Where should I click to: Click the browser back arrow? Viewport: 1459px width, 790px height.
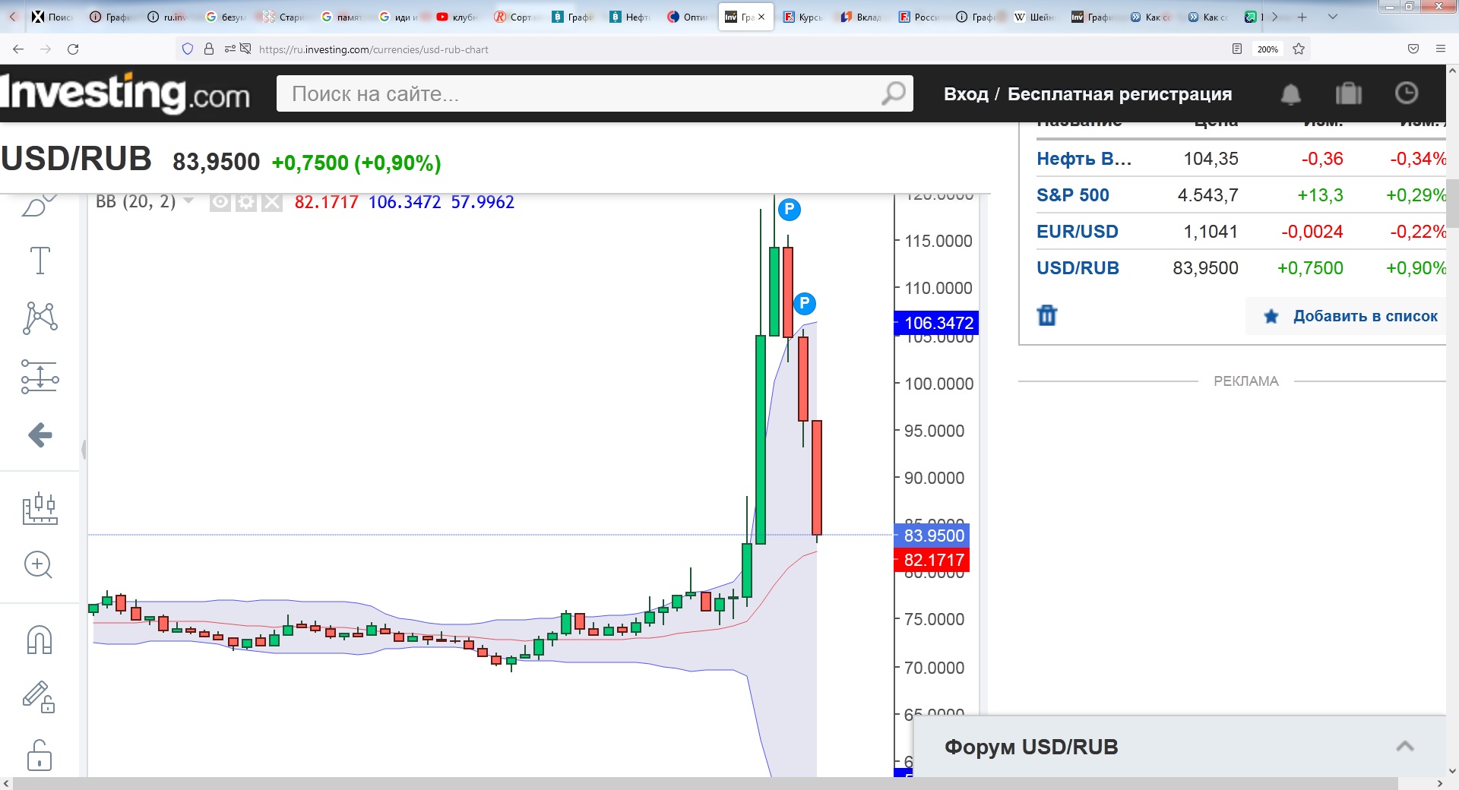pos(18,49)
